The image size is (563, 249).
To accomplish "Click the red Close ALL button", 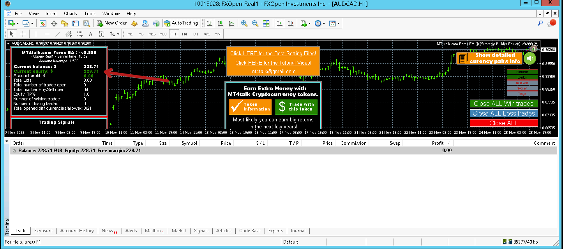I will tap(504, 123).
